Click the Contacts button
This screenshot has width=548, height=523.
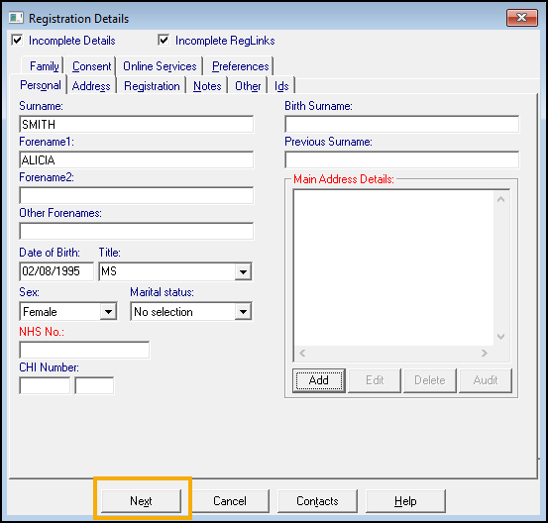(x=317, y=501)
